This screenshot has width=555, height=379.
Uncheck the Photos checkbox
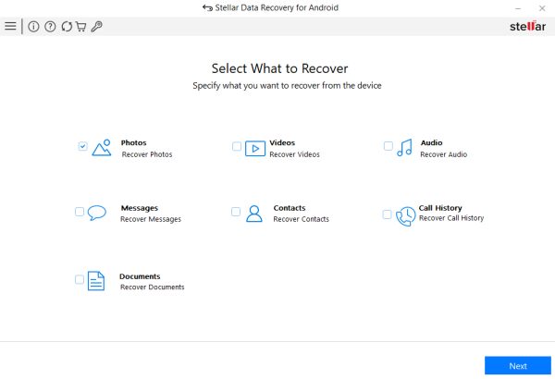tap(82, 146)
